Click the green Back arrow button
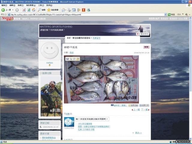Image resolution: width=192 pixels, height=144 pixels. point(3,10)
